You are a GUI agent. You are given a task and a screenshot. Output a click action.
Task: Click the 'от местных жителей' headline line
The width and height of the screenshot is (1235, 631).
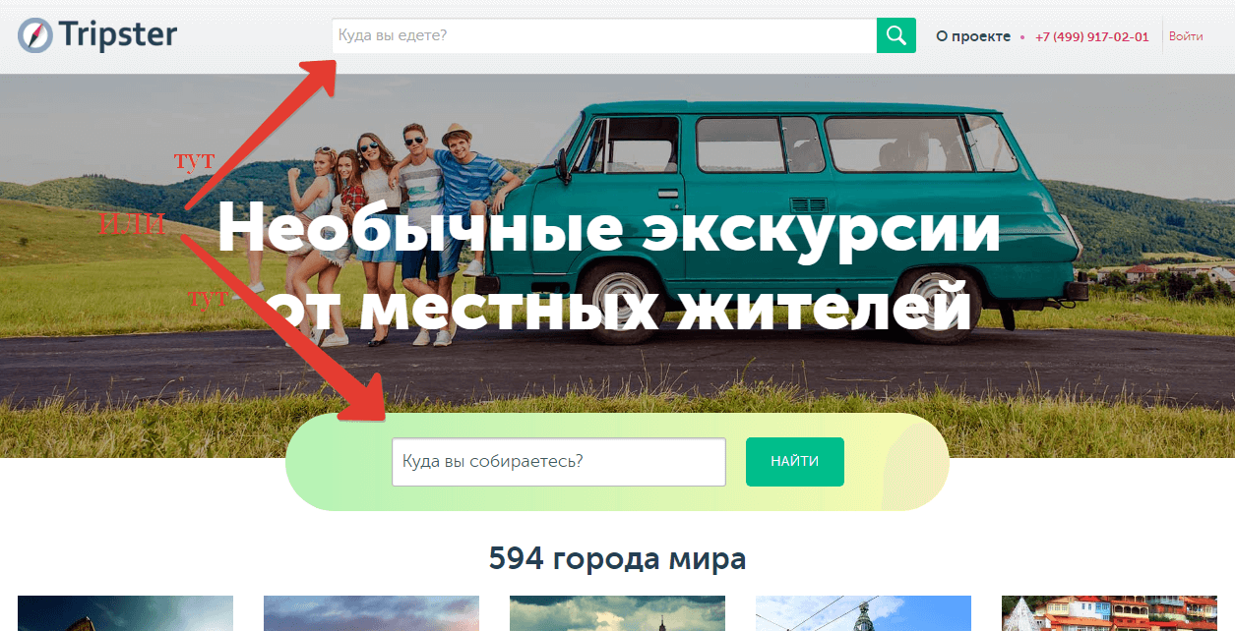620,307
